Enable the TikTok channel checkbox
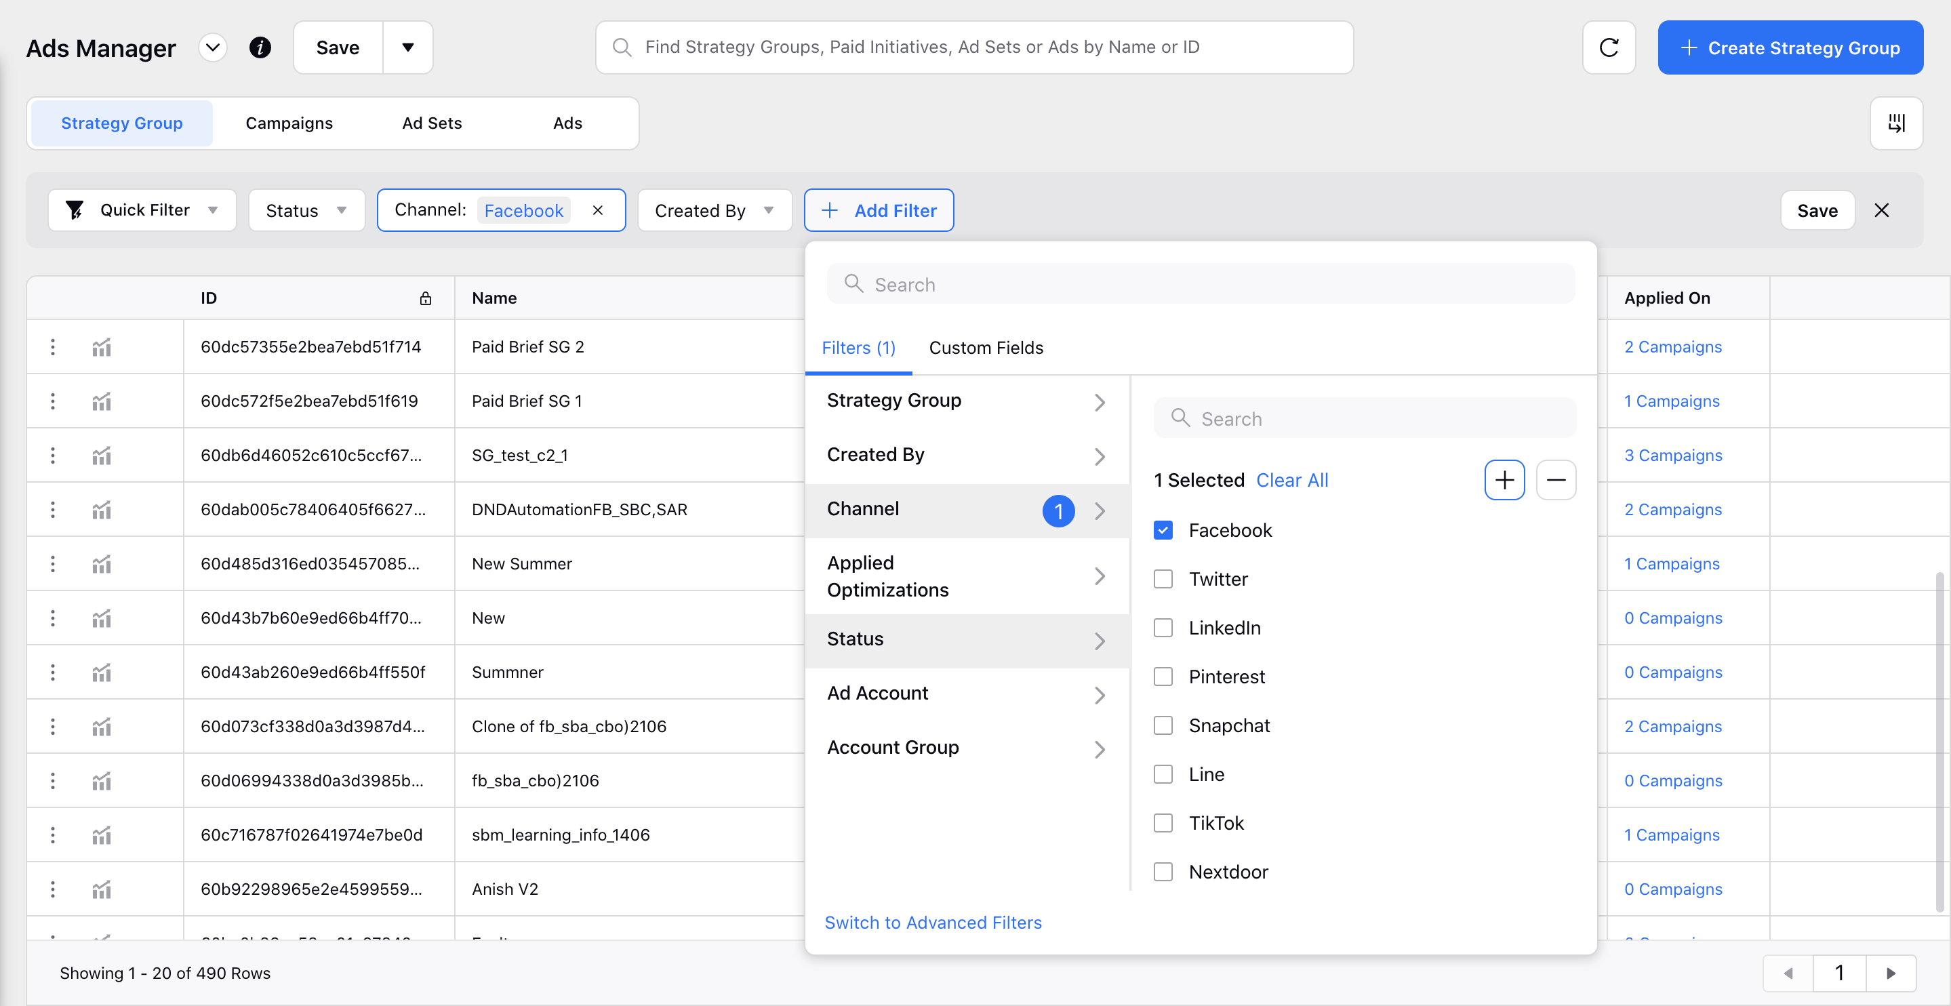Screen dimensions: 1951x1006 click(x=1163, y=822)
